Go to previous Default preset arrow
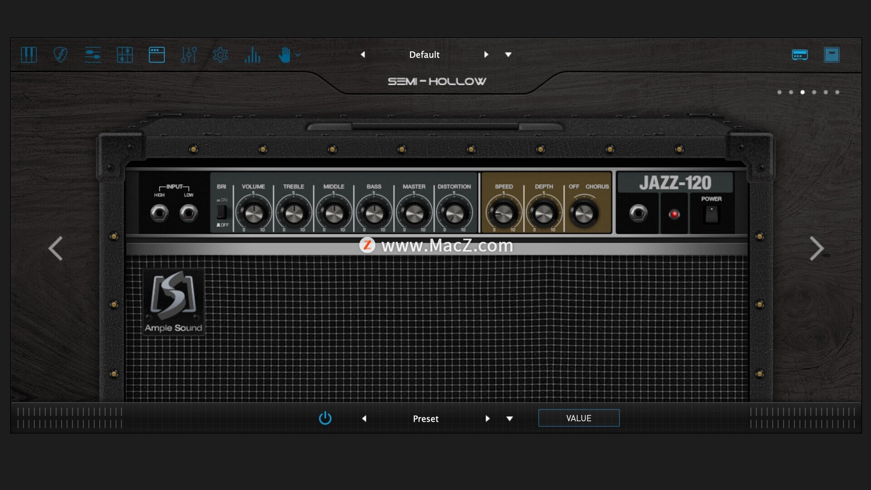The image size is (871, 490). (363, 54)
